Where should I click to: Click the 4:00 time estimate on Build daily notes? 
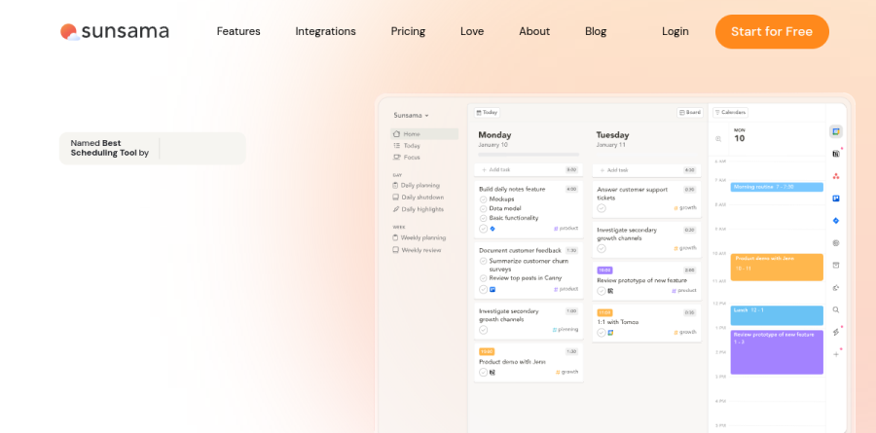(x=571, y=190)
